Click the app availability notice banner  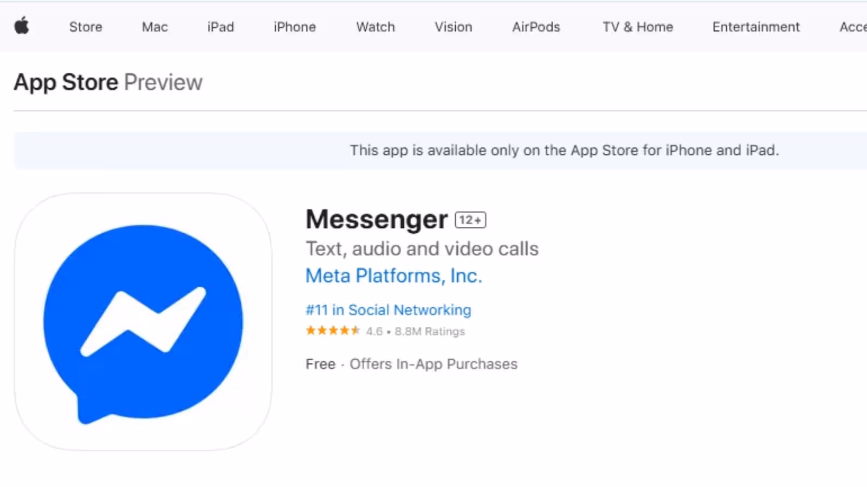click(x=440, y=150)
